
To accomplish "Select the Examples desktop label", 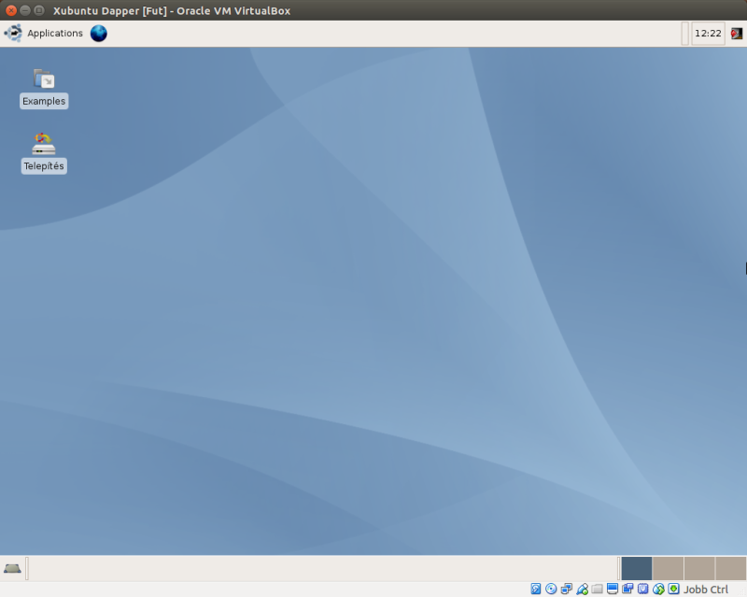I will tap(44, 101).
